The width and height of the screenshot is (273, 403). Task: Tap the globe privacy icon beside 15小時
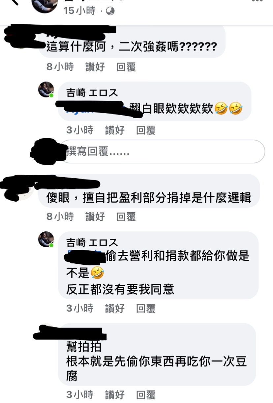110,11
